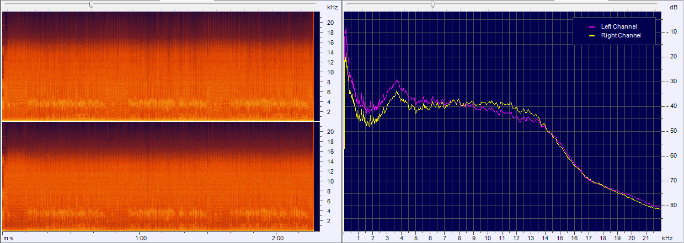Screen dimensions: 684x243
Task: Jump to the 2:00 mark on timeline
Action: (277, 238)
